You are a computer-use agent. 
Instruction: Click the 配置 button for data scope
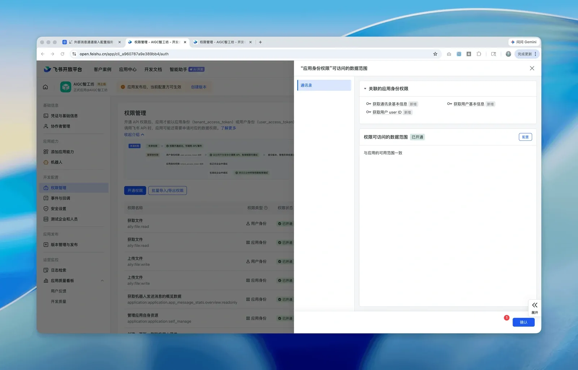coord(525,137)
